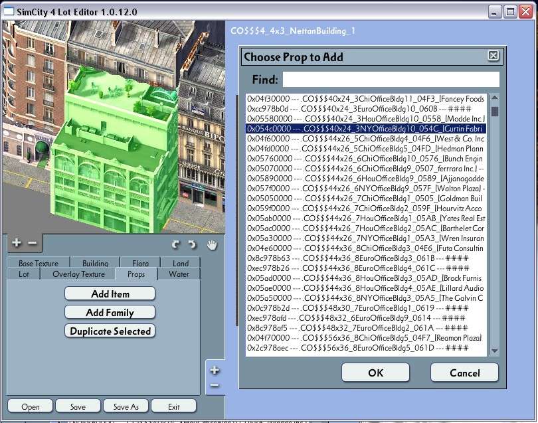Select prop 0x04fd0000 5ChiOfficeBldg5 Hedman Plann
The width and height of the screenshot is (538, 423).
(366, 149)
